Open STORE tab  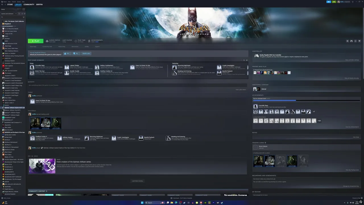click(x=10, y=5)
